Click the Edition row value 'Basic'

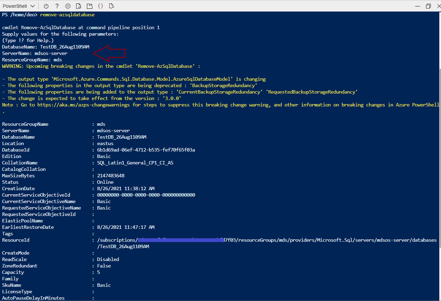[104, 156]
